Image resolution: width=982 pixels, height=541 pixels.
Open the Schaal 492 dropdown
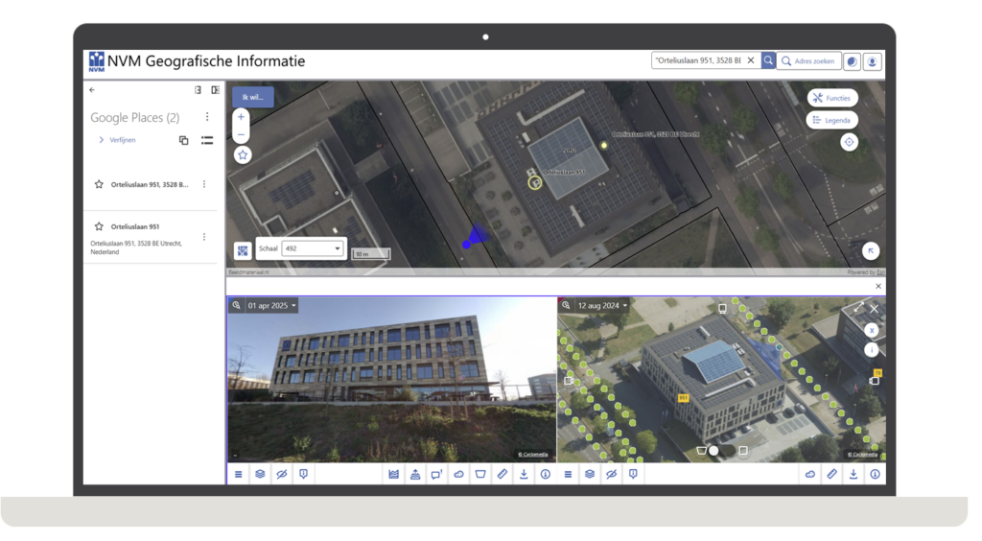[313, 248]
